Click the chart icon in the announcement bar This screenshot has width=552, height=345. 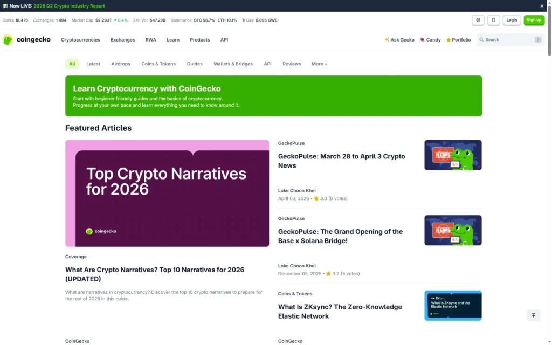pos(5,6)
